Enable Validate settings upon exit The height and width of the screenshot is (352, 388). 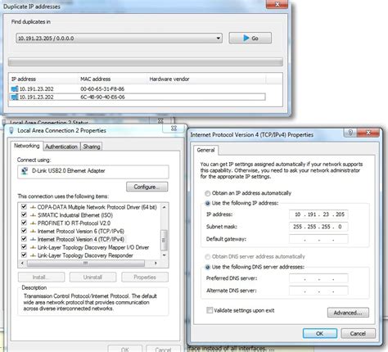tap(210, 310)
